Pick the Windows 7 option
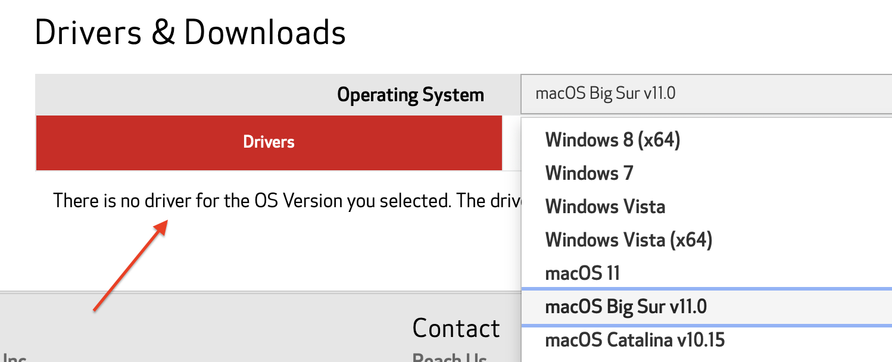The height and width of the screenshot is (362, 892). (588, 173)
